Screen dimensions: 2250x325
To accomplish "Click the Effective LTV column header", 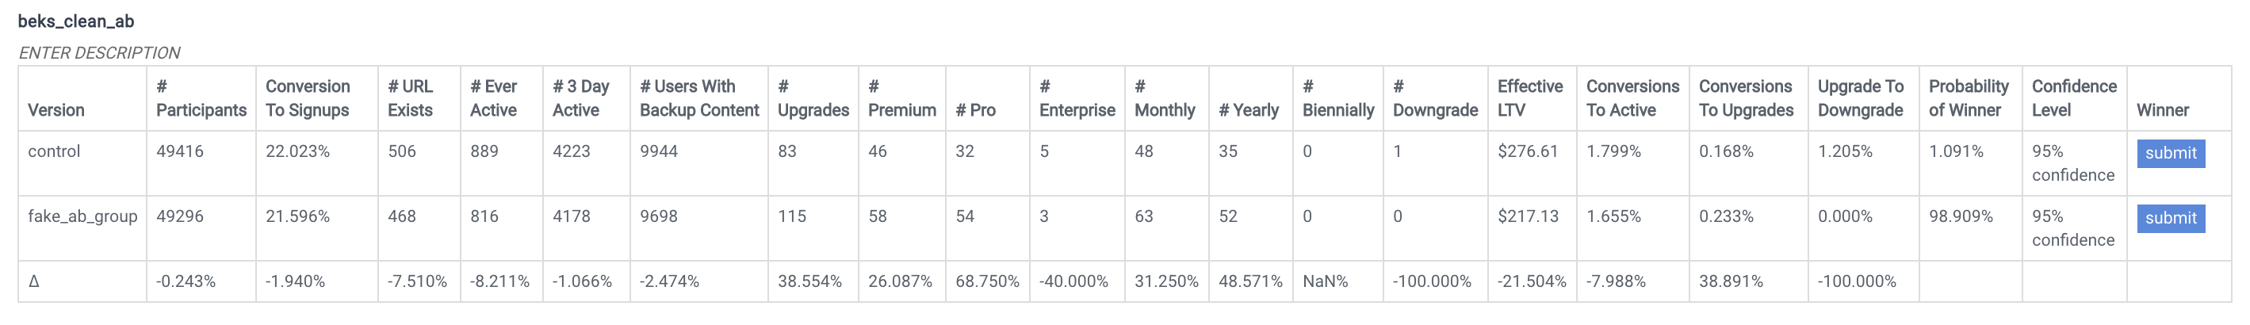I will (x=1529, y=99).
